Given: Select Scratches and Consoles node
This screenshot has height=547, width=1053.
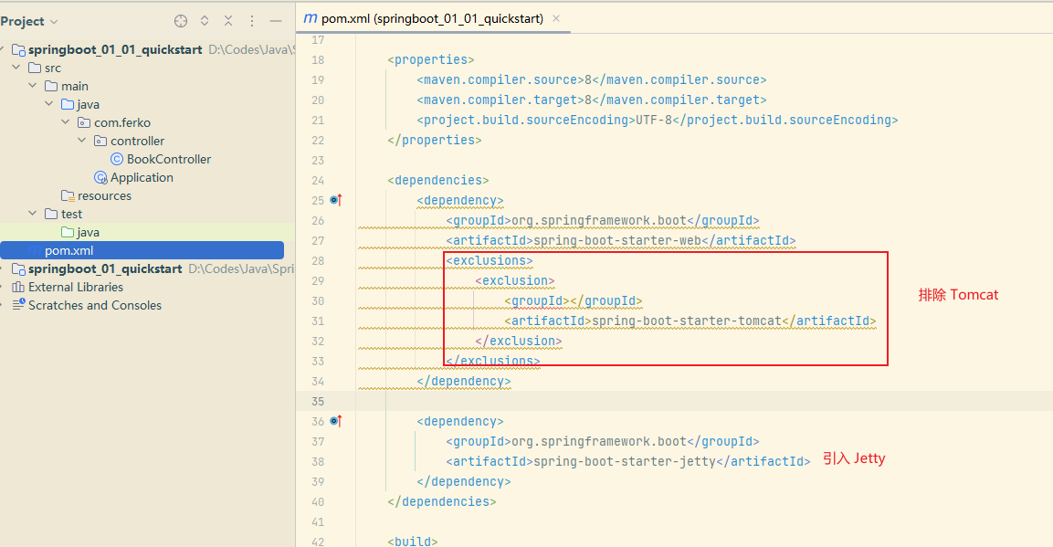Looking at the screenshot, I should [x=95, y=305].
